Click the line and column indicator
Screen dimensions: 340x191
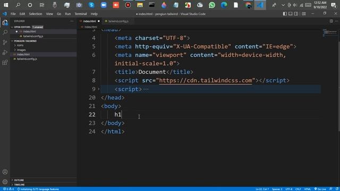pos(262,189)
